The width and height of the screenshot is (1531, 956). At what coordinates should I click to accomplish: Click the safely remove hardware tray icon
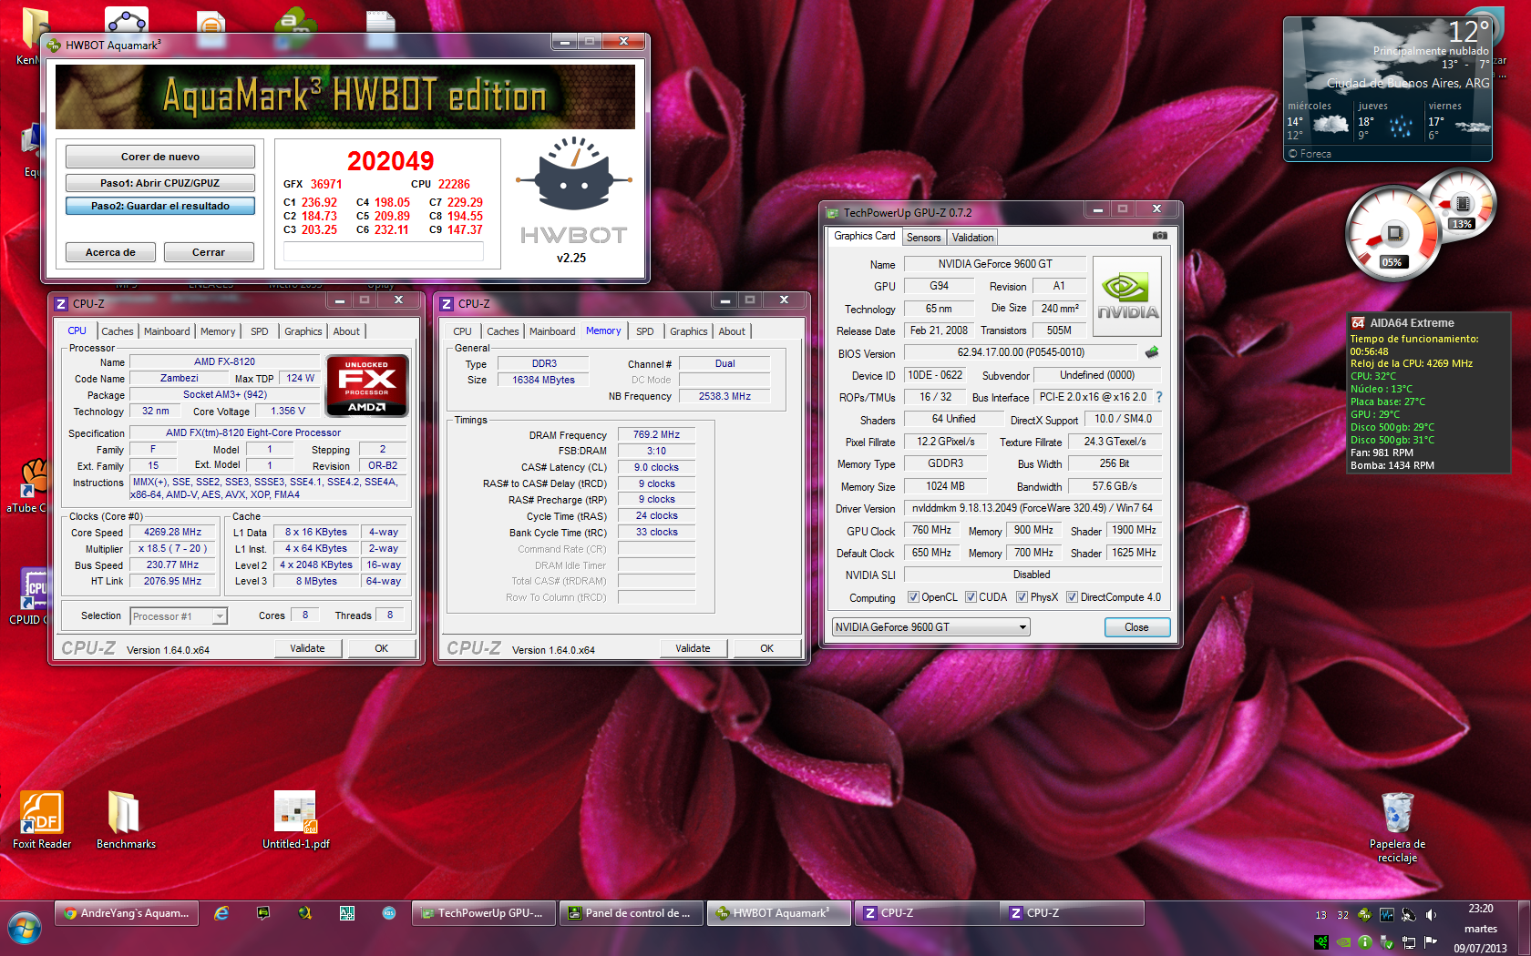pyautogui.click(x=1387, y=941)
